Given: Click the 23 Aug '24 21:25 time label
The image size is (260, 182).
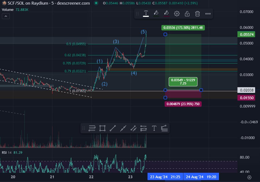Looking at the screenshot, I should tap(165, 177).
